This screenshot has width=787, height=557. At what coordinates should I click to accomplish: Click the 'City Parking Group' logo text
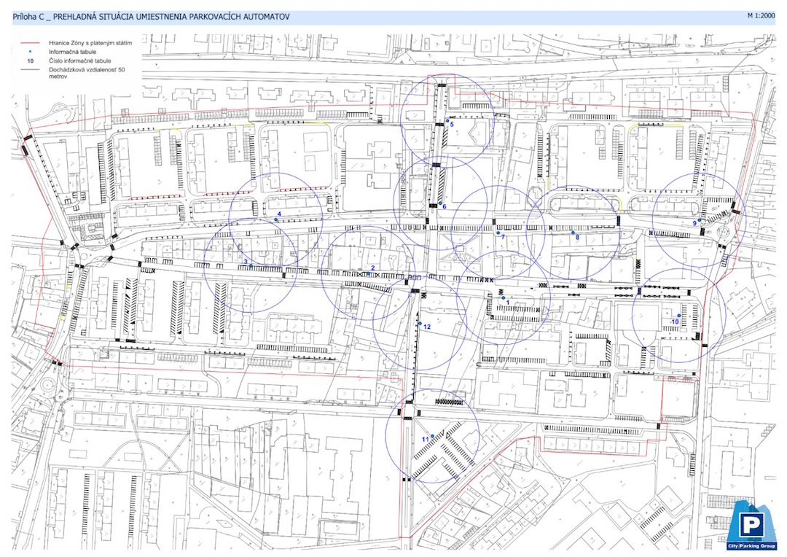tap(751, 545)
